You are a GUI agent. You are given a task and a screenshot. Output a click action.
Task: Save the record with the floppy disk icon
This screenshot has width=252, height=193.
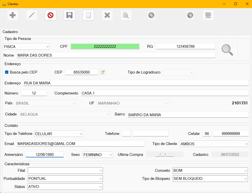69,15
